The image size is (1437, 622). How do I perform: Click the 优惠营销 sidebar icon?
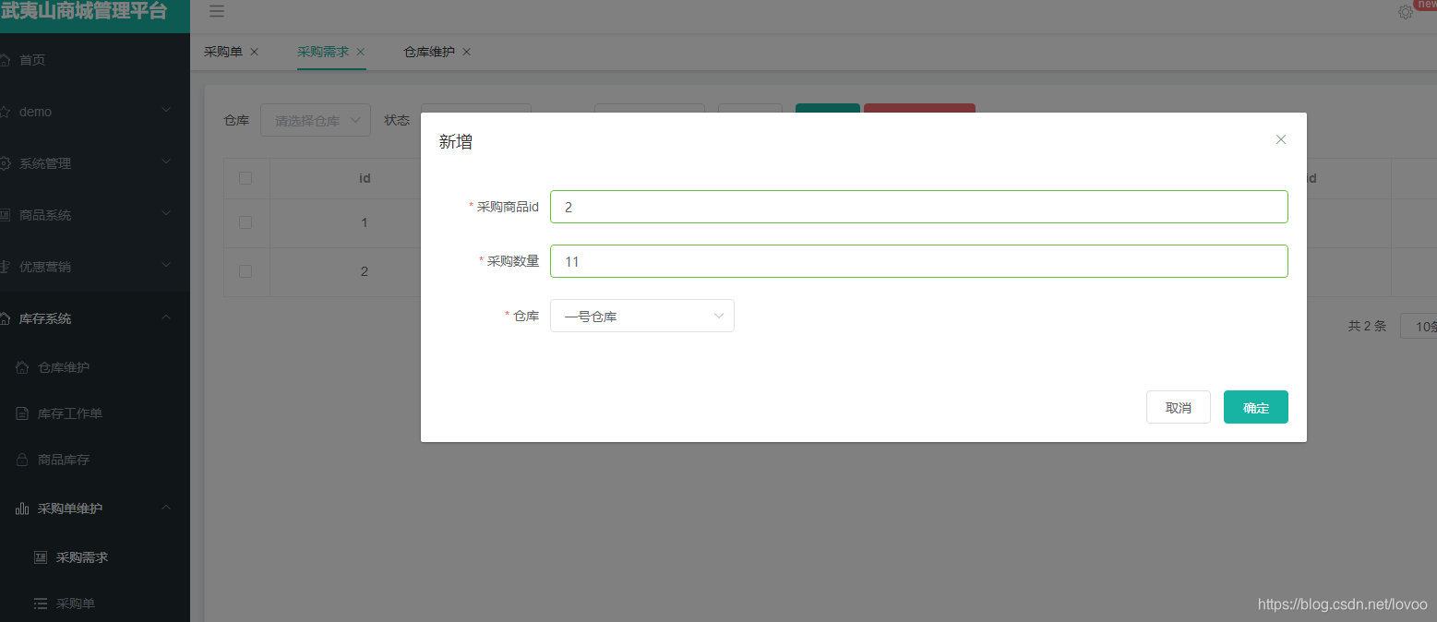pos(6,267)
